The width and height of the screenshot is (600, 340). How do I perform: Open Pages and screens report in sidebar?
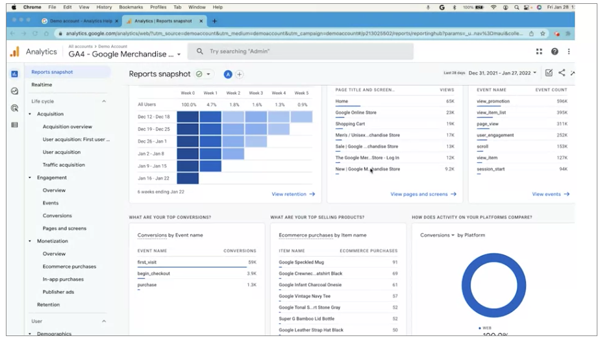click(x=65, y=228)
